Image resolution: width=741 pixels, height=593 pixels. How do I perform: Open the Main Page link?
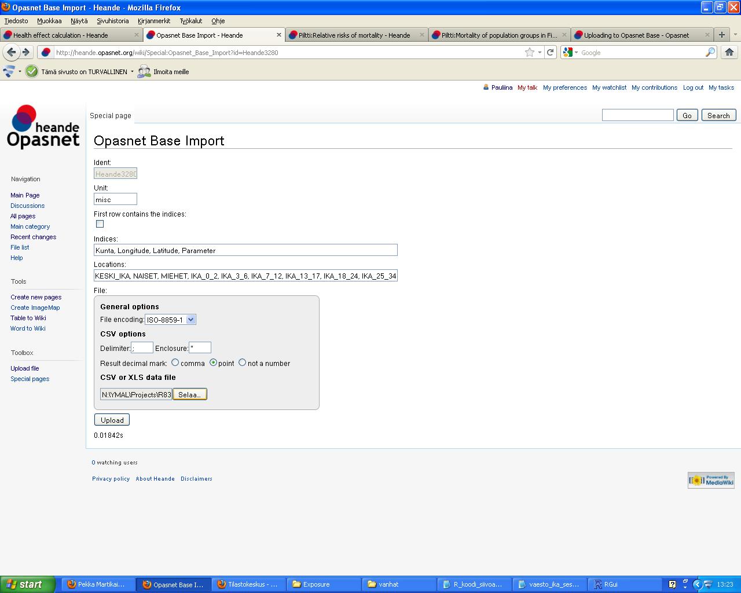tap(25, 195)
